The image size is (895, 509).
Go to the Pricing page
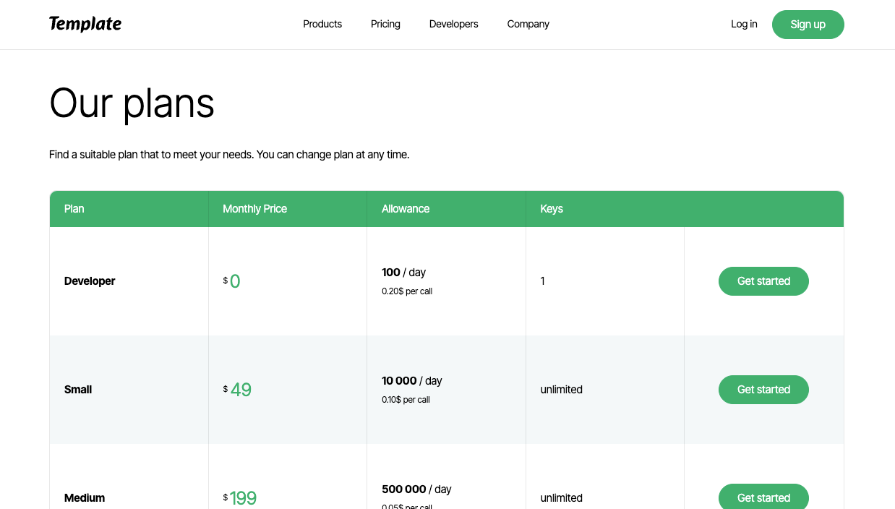click(385, 24)
